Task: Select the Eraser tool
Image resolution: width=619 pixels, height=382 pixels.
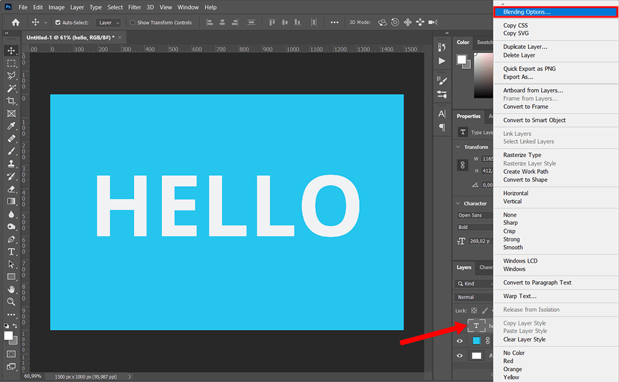Action: coord(11,189)
